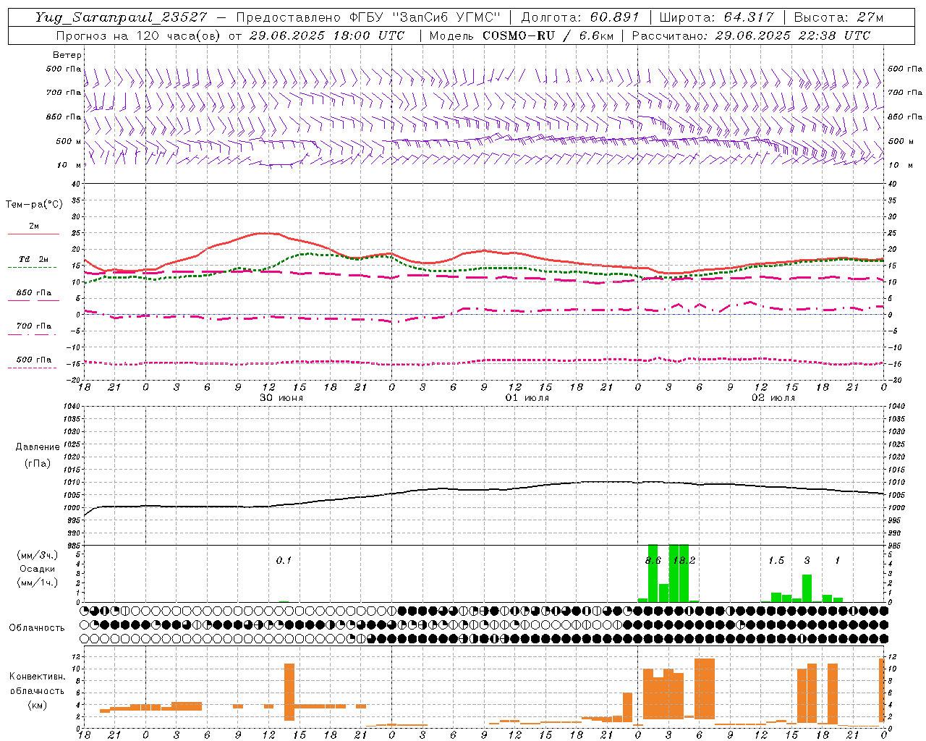Select the calculated timestamp 29.06.2025 22:38 UTC
Screen dimensions: 926x741
(792, 35)
